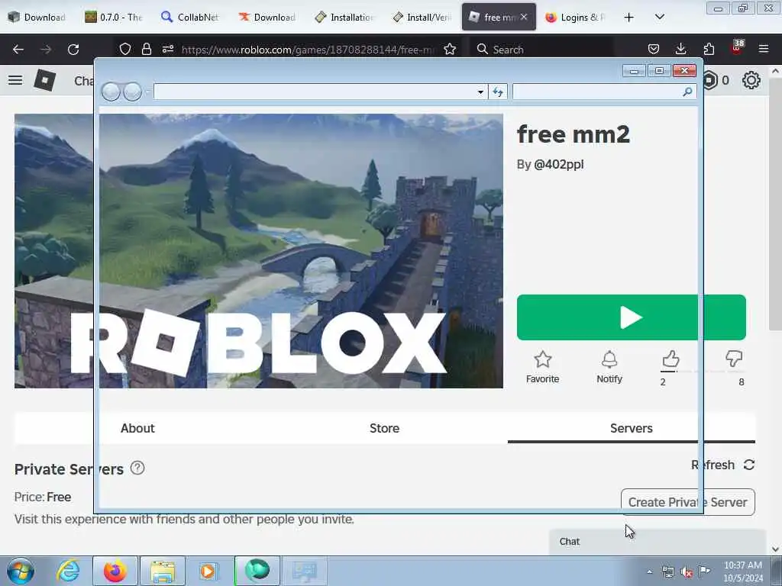Click the muted volume tray icon
This screenshot has height=586, width=782.
click(687, 572)
